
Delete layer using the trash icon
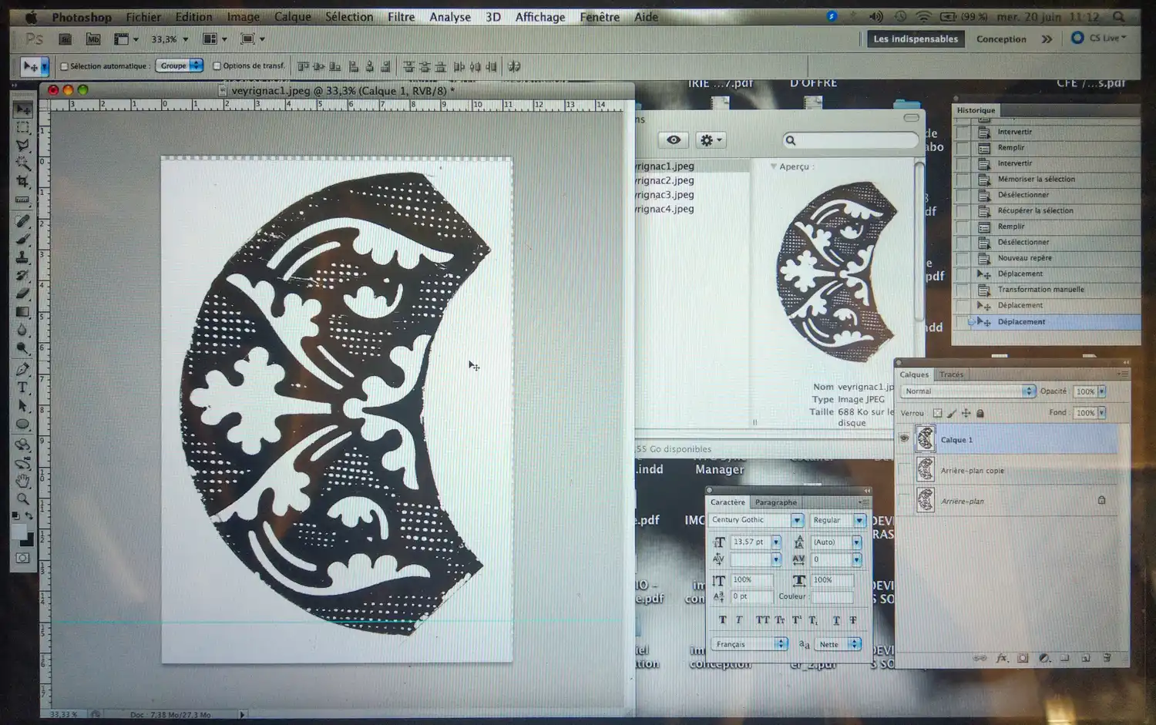1107,658
